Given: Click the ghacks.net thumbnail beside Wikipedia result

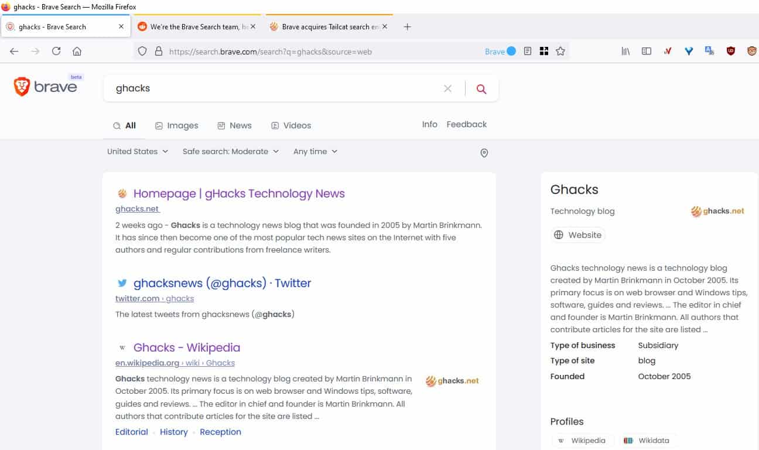Looking at the screenshot, I should tap(452, 381).
